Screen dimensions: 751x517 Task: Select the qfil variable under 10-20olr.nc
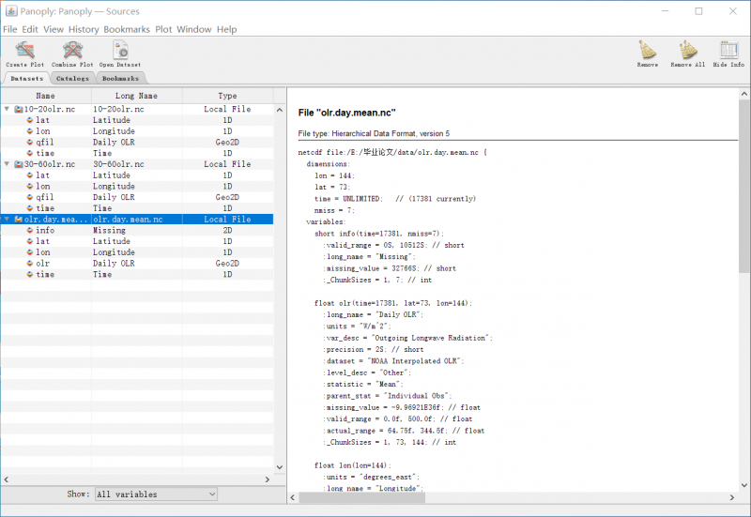pyautogui.click(x=45, y=143)
